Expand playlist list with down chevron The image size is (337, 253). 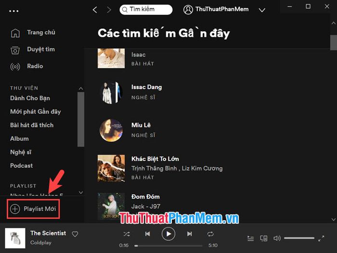point(81,192)
